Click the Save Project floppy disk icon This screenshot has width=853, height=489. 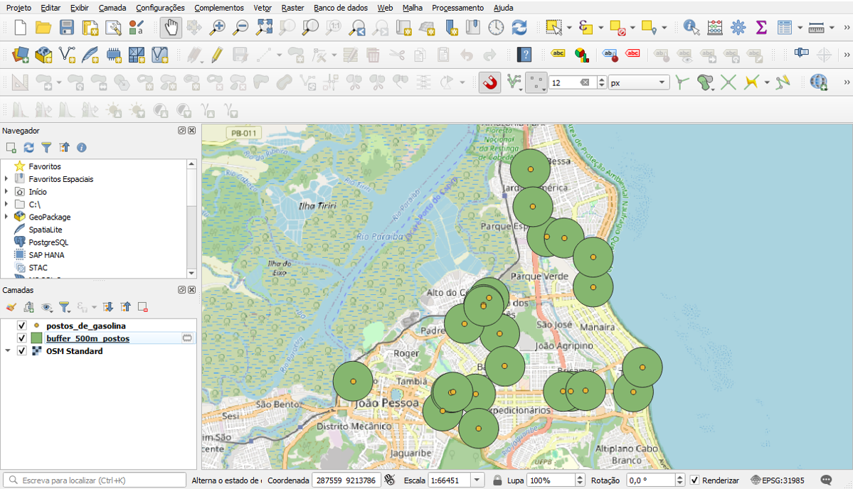67,28
